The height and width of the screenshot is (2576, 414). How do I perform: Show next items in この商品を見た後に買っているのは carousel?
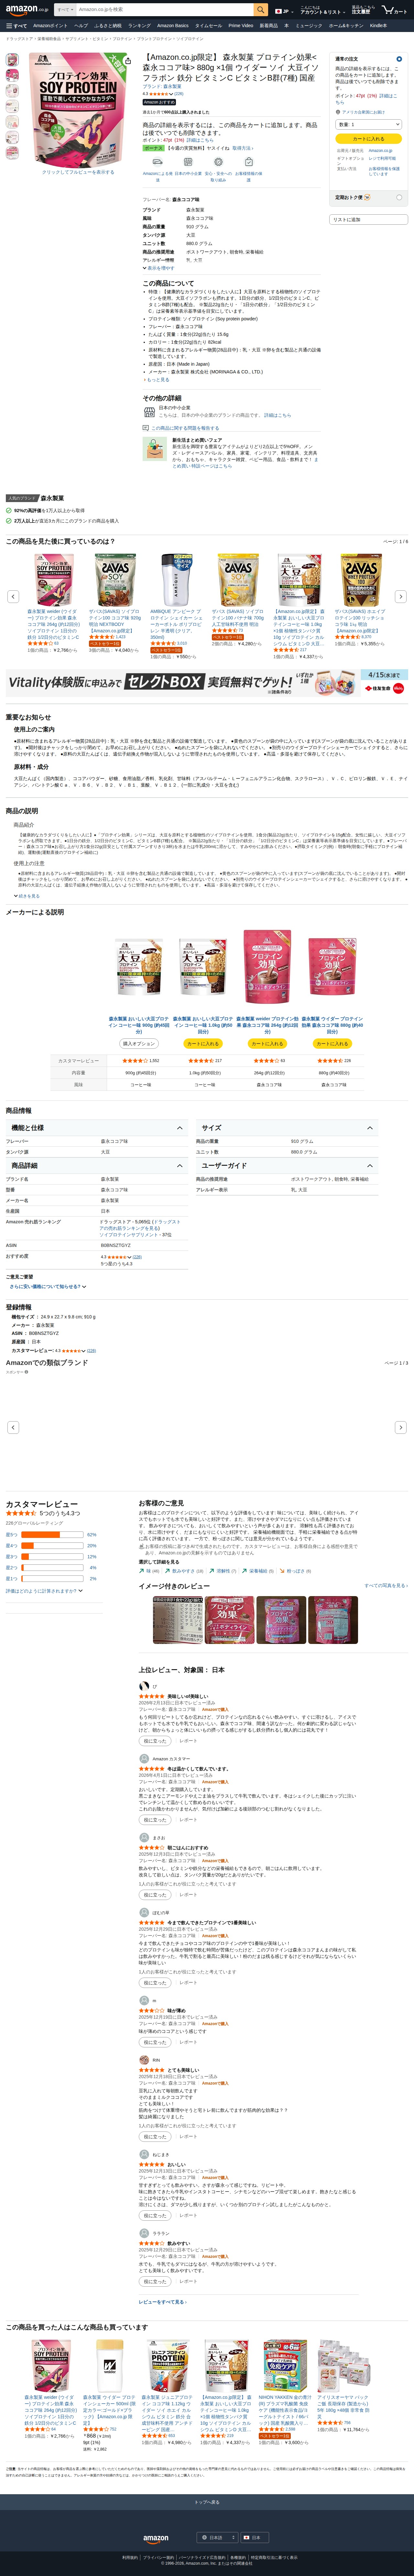pos(401,597)
